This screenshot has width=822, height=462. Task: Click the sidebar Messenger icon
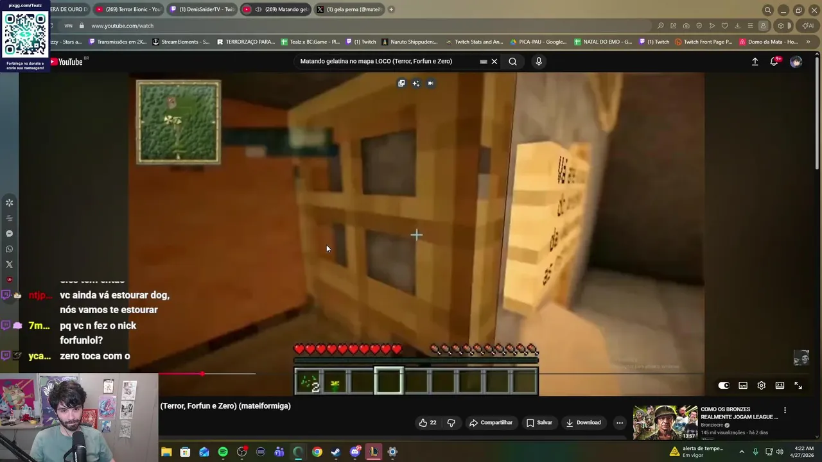pos(9,234)
